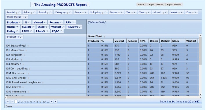
Task: Click the up arrow of vertical scrollbar
Action: click(200, 35)
